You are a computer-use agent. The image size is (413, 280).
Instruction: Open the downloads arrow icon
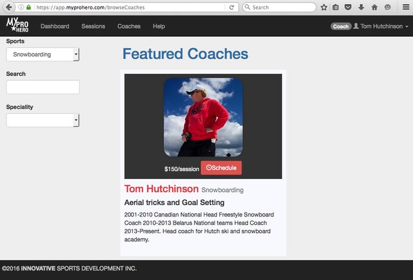click(x=361, y=7)
